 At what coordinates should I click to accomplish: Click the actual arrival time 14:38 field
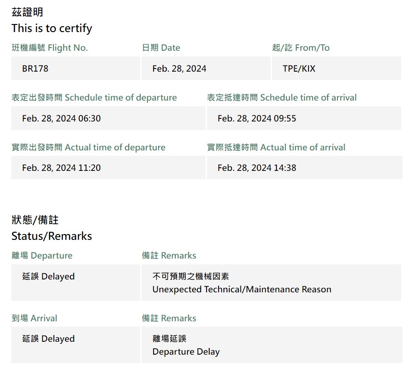[304, 168]
